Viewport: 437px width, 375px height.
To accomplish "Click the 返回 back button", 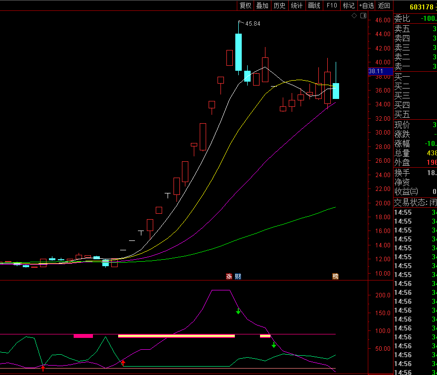I will click(384, 5).
